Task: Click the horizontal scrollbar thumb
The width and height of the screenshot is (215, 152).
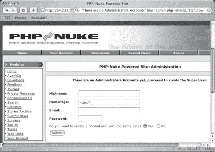Action: (90, 145)
